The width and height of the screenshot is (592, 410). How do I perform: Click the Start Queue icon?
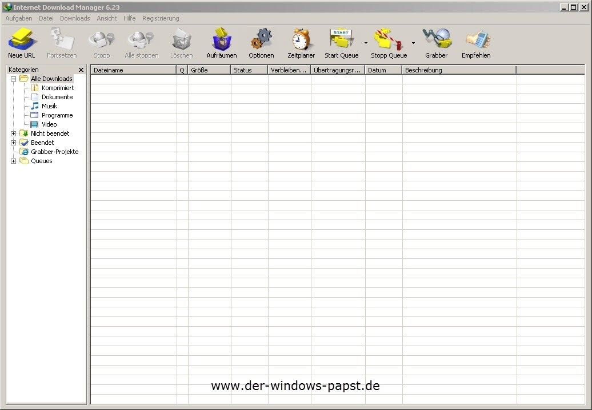point(341,40)
